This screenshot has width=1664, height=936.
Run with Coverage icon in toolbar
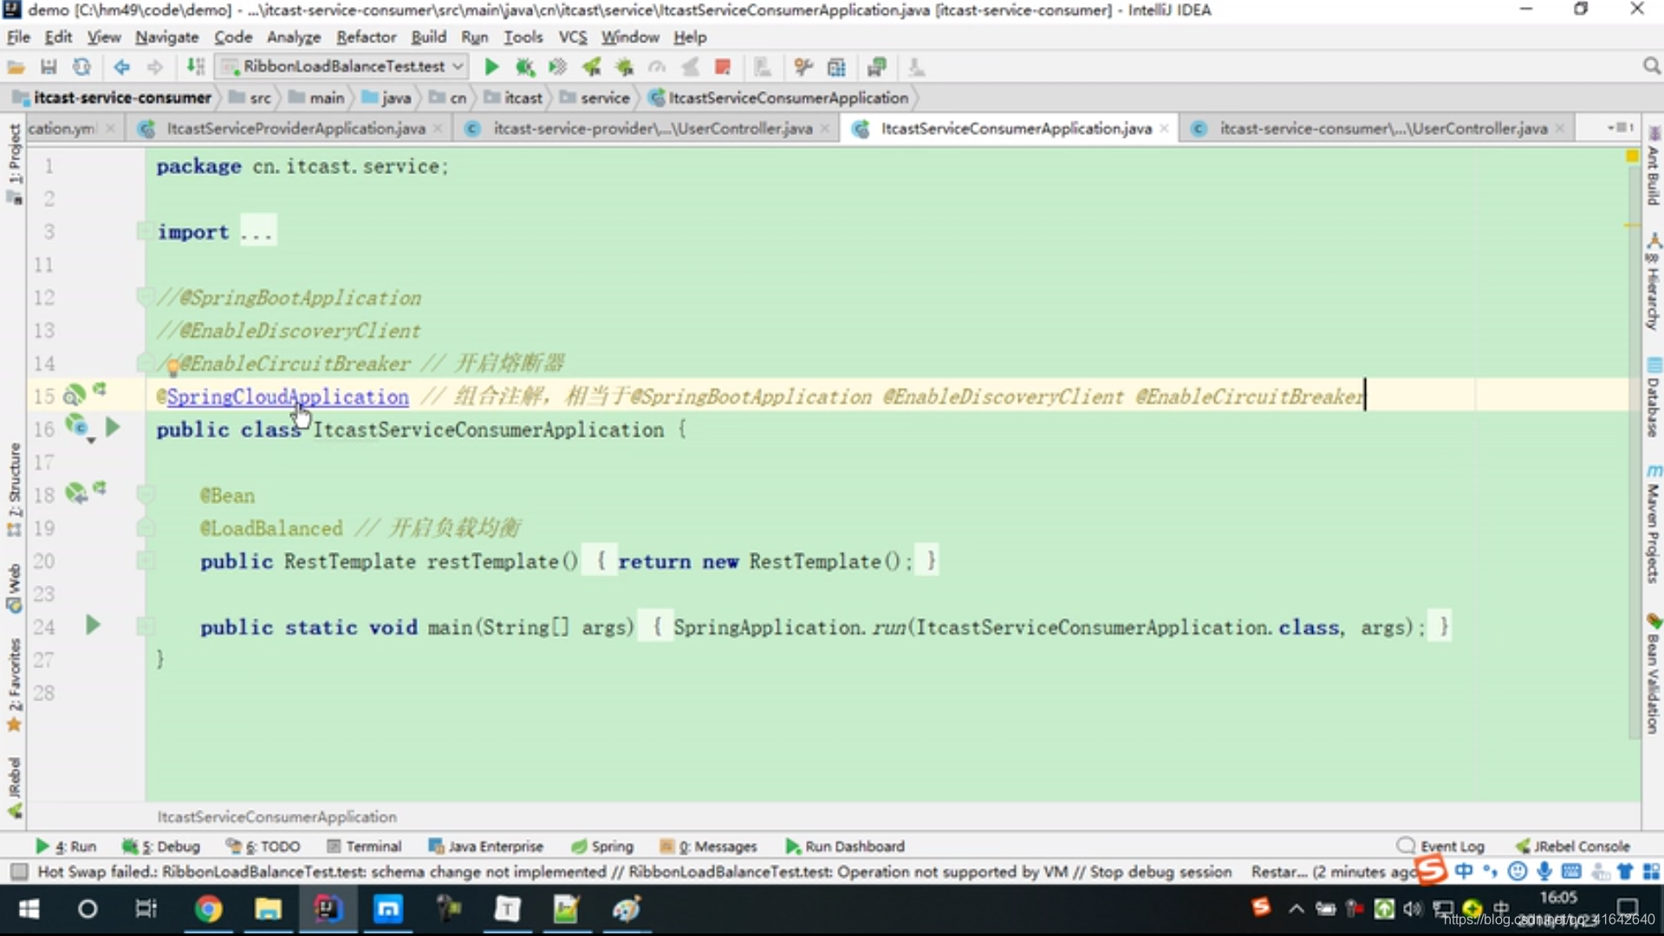(557, 67)
